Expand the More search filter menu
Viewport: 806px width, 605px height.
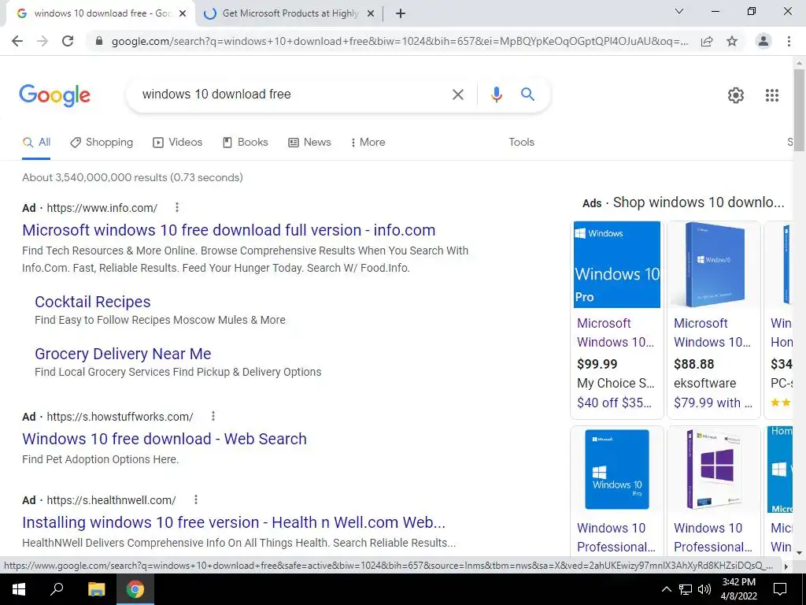pyautogui.click(x=368, y=143)
